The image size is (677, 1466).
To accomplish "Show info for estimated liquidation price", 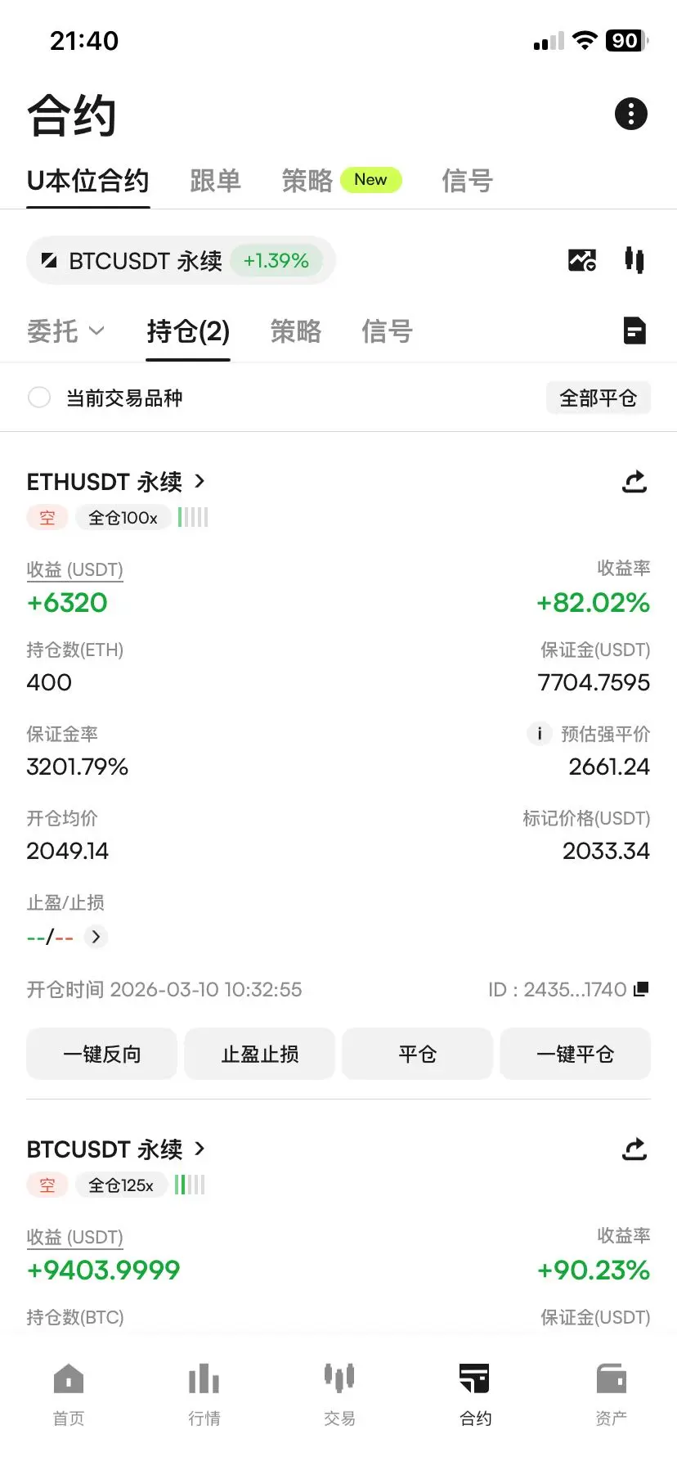I will click(x=539, y=734).
